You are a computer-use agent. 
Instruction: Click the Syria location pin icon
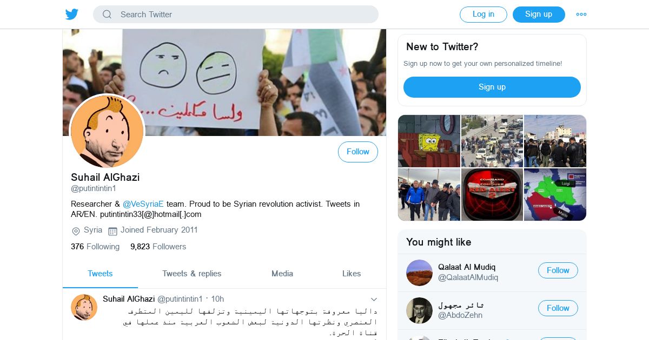[x=76, y=231]
